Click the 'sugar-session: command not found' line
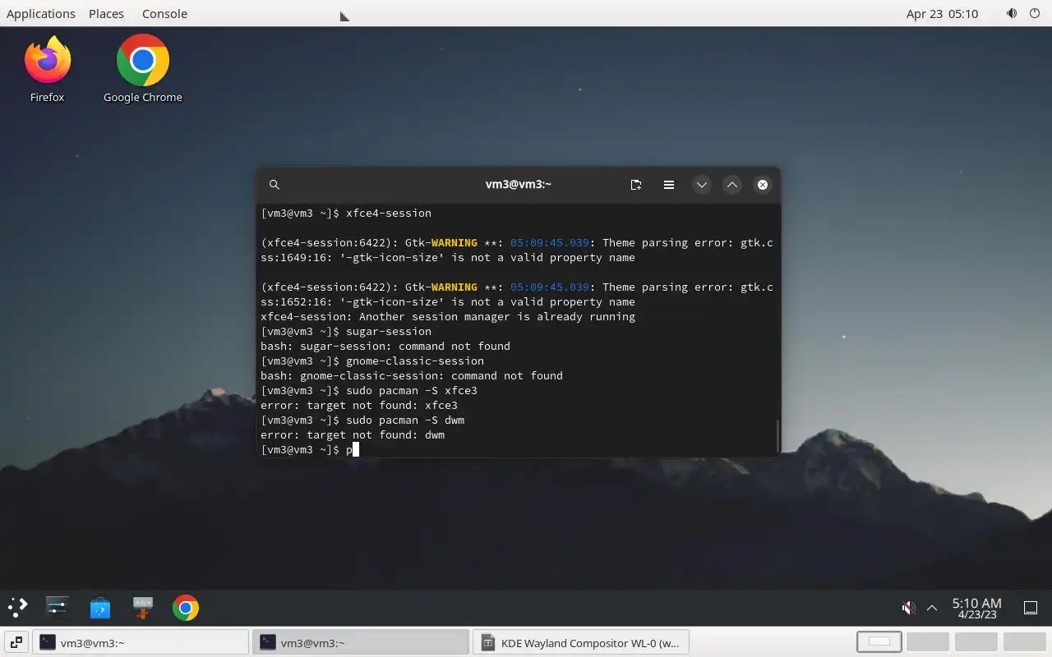Viewport: 1052px width, 657px height. coord(385,346)
